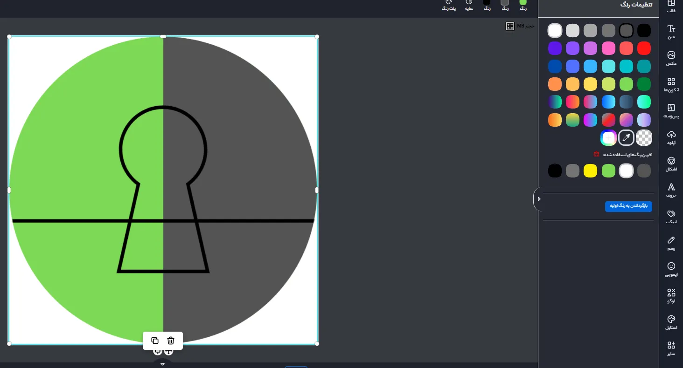
Task: Pick the white swatch in the palette's top row
Action: [x=555, y=31]
